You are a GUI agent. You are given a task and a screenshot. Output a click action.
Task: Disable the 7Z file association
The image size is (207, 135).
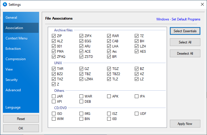(137, 36)
